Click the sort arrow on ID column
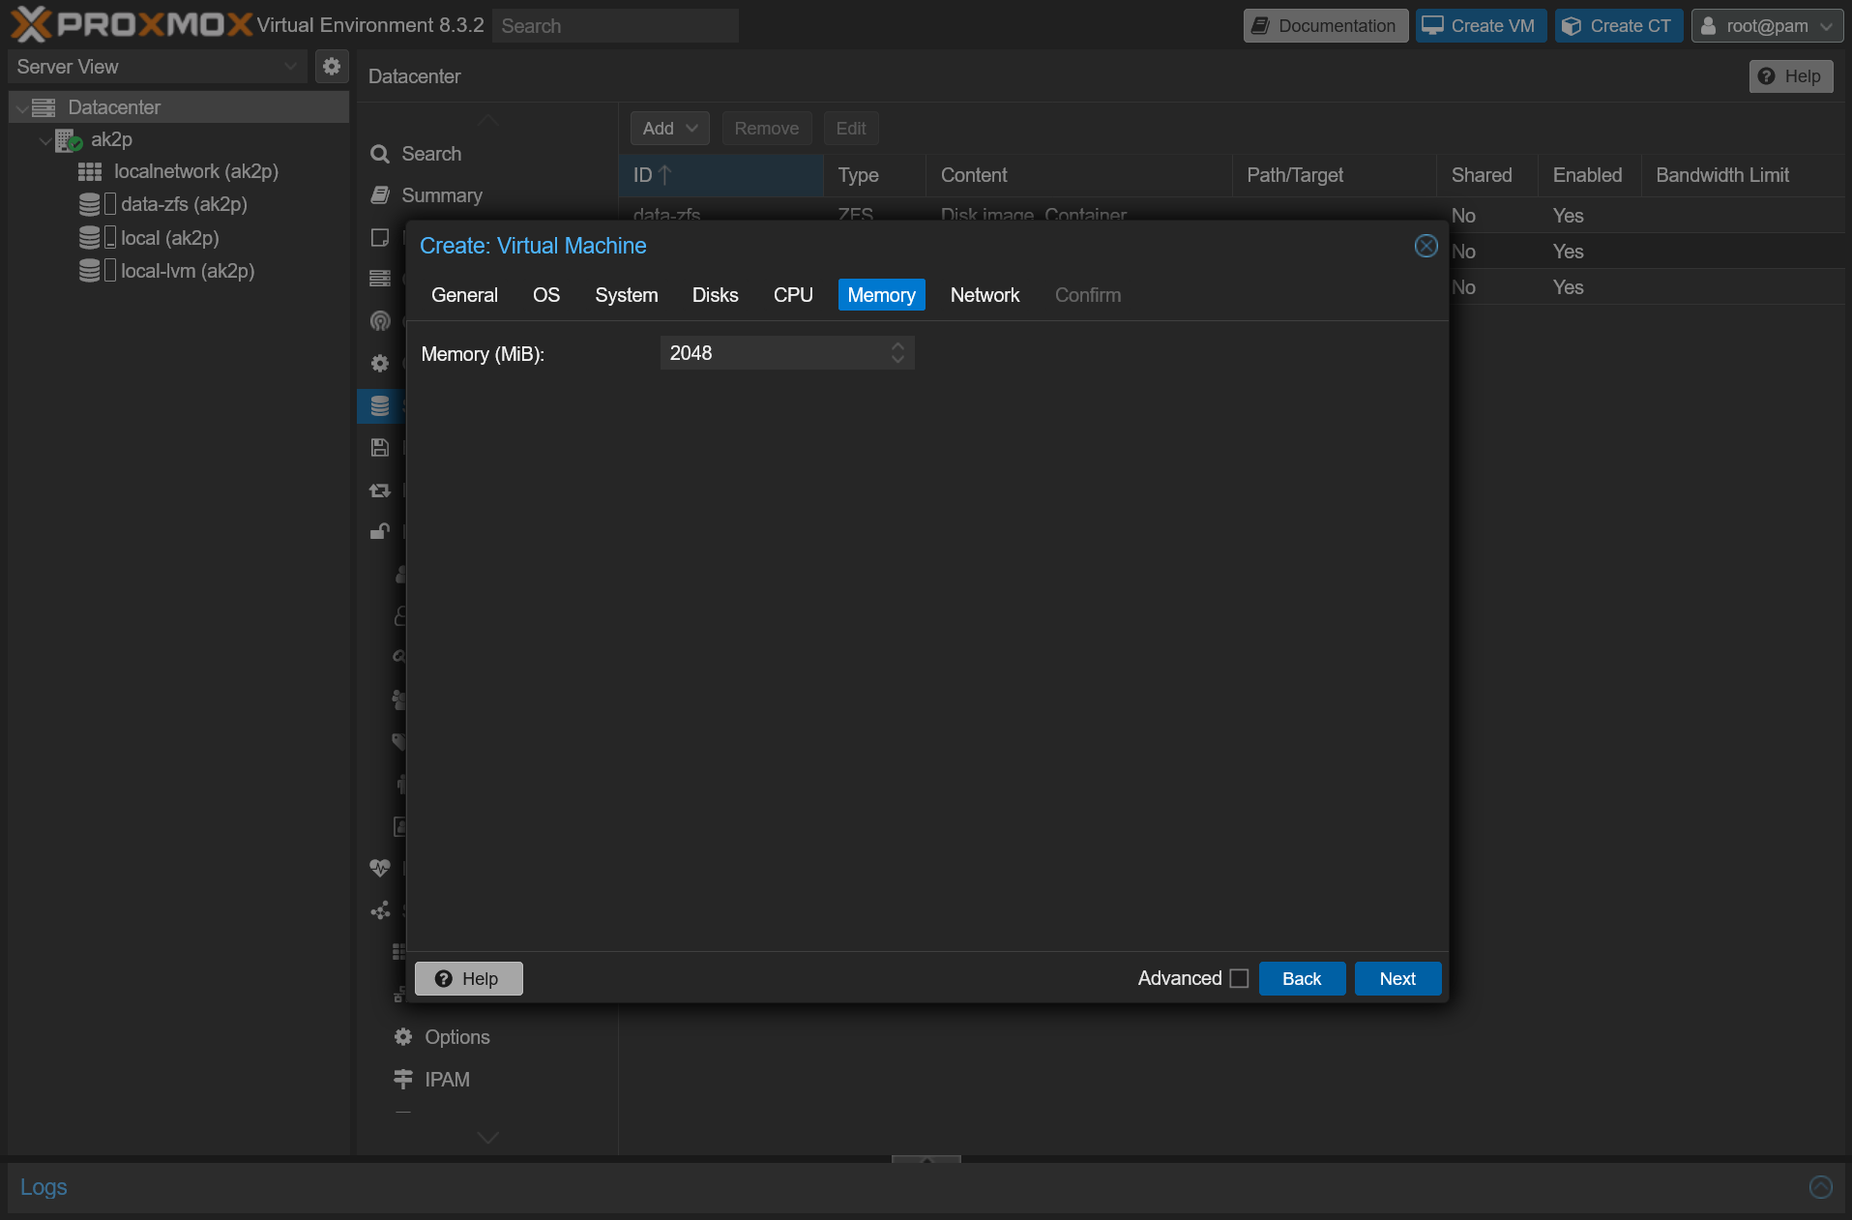The image size is (1852, 1220). (664, 175)
